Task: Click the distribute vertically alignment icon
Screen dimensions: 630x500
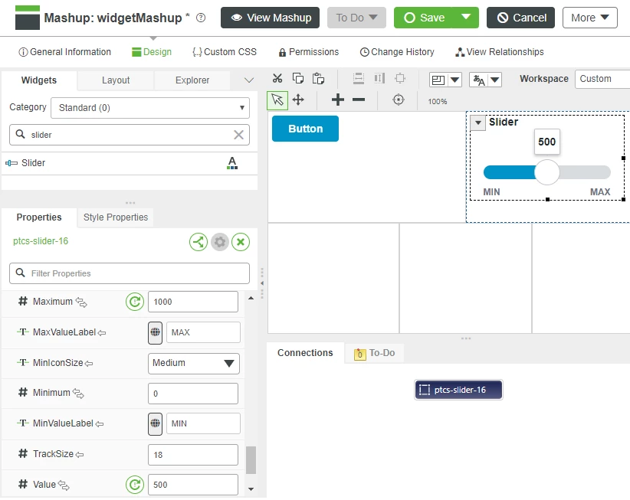Action: click(x=359, y=78)
